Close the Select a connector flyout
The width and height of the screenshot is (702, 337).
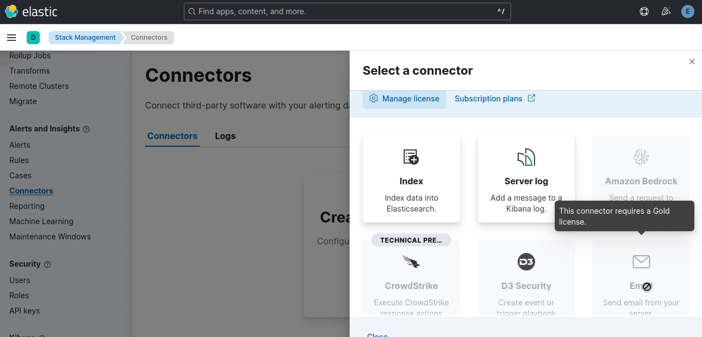tap(692, 62)
